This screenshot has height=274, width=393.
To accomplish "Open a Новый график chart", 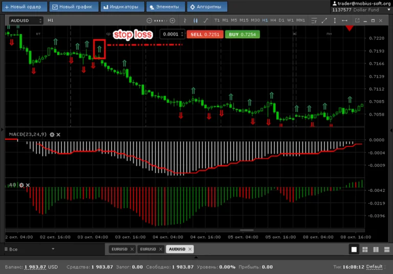I will tap(74, 7).
